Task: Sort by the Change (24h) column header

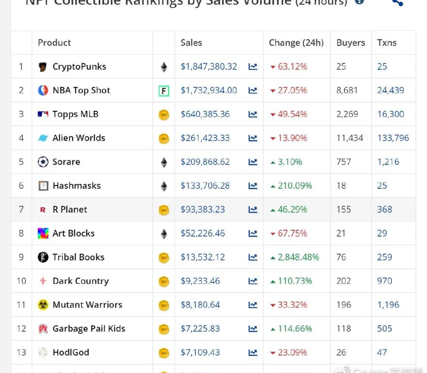Action: (x=296, y=43)
